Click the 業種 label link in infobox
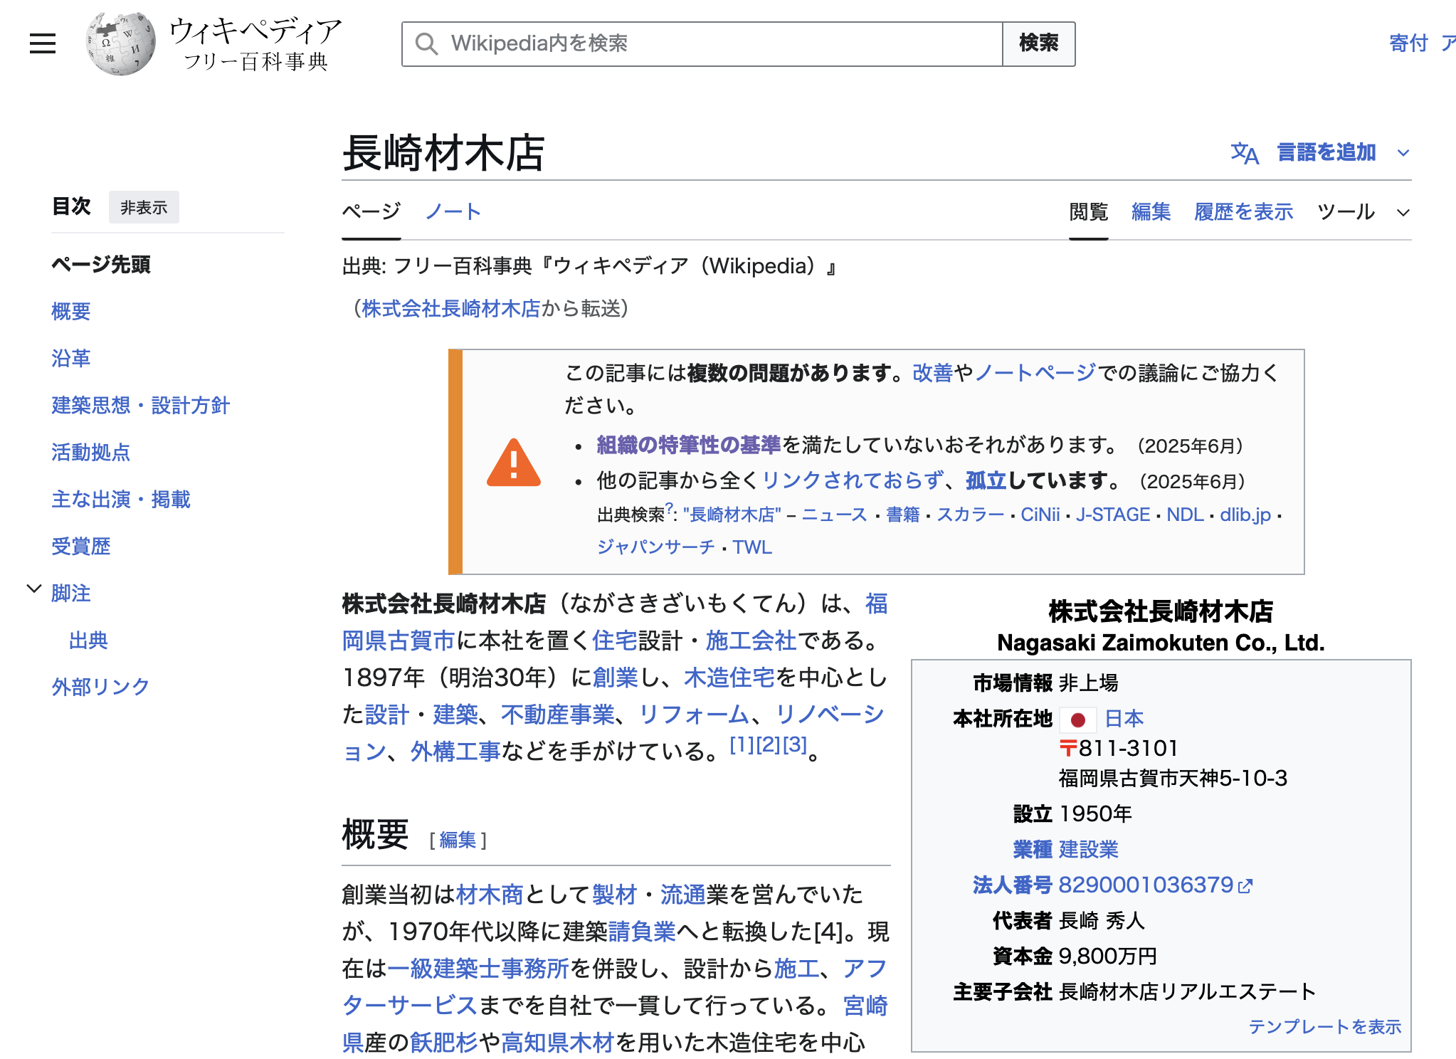 coord(1033,850)
